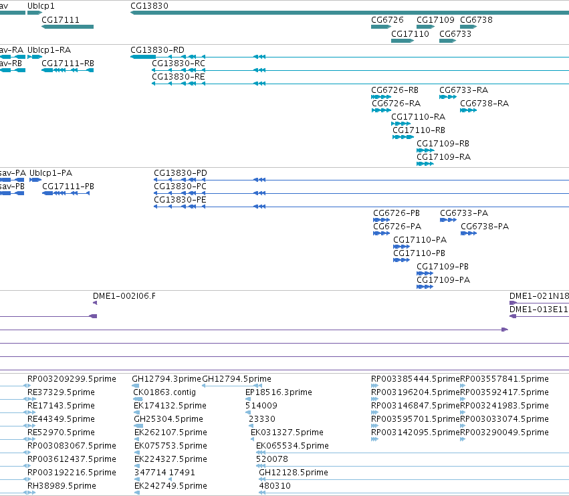Click the 514009 feature label

[x=261, y=406]
